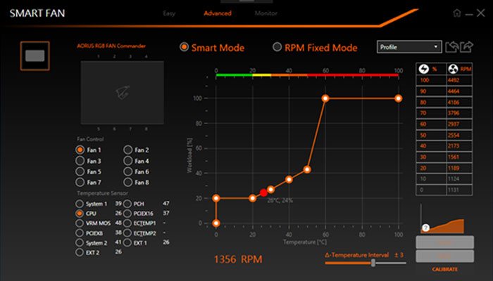Image resolution: width=493 pixels, height=281 pixels.
Task: Click the home icon in title bar
Action: 458,13
